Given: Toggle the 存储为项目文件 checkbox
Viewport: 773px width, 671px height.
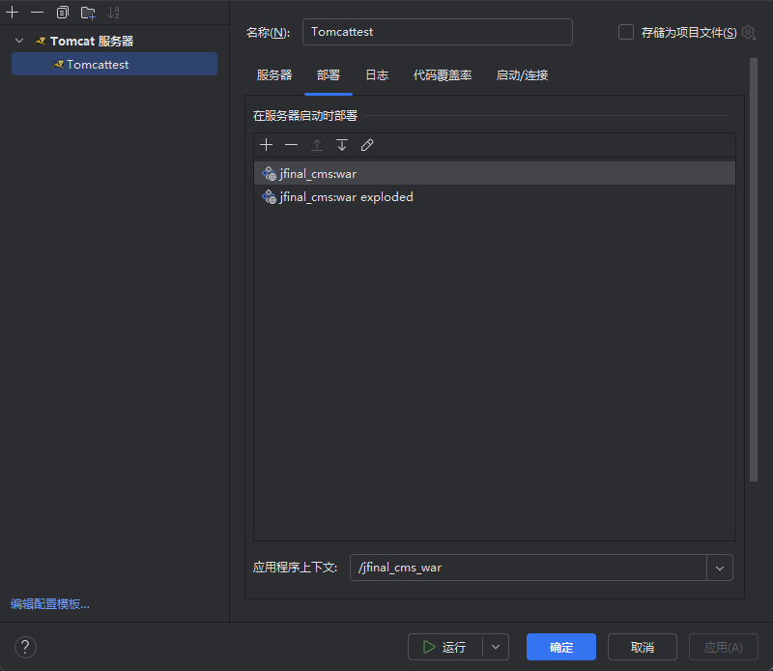Looking at the screenshot, I should point(626,32).
